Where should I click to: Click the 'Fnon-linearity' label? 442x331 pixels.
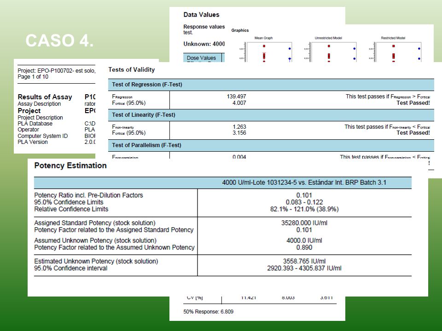(x=123, y=127)
